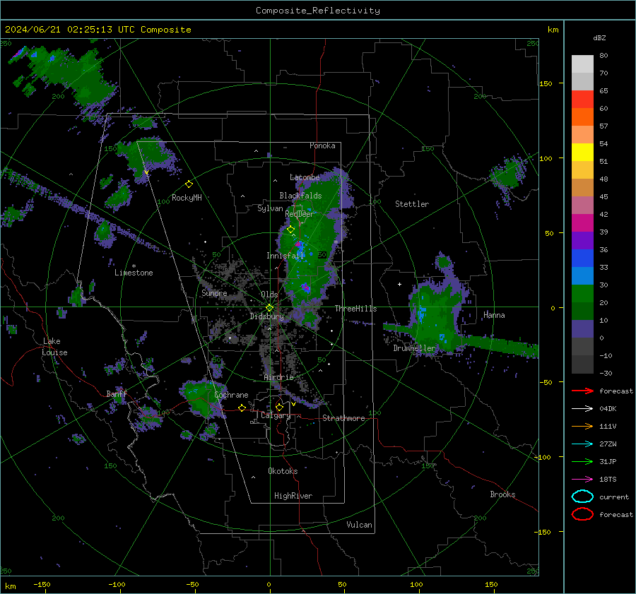Click the Cochrane town label
Screen dimensions: 636x594
pos(231,395)
